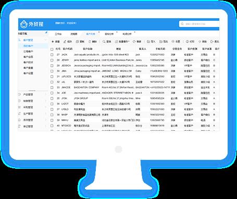This screenshot has width=237, height=199.
Task: Collapse the 客户管理 section using its chevron
Action: [x=46, y=40]
